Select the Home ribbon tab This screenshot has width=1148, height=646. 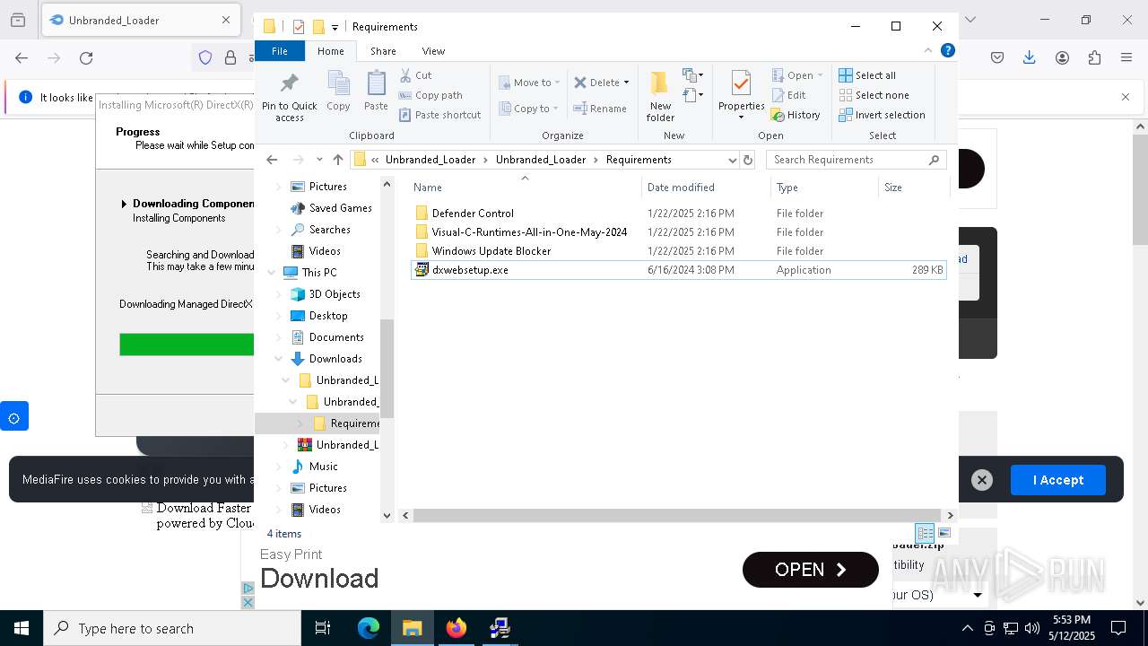[331, 51]
